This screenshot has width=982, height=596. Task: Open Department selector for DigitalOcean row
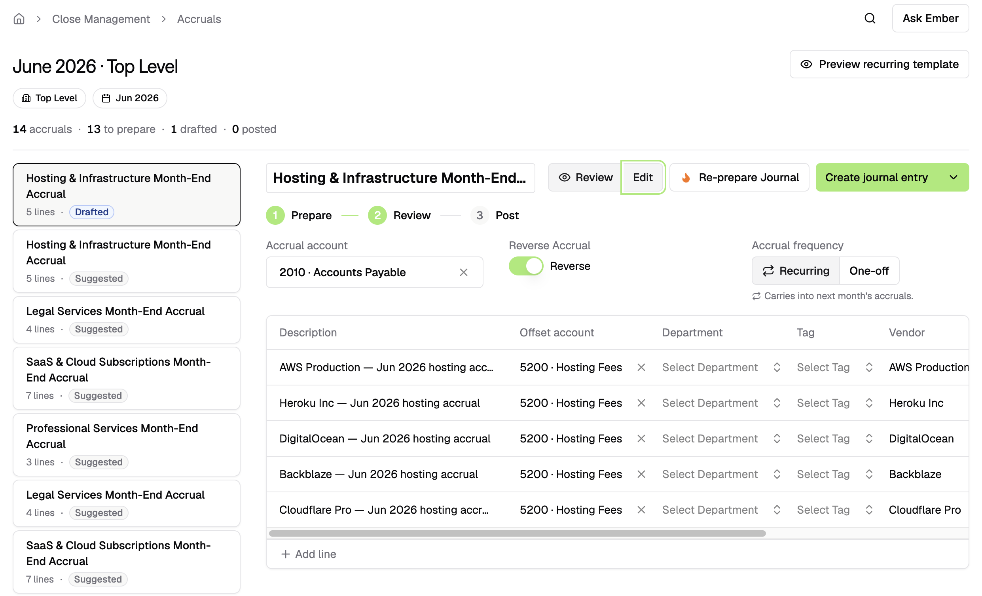point(721,438)
